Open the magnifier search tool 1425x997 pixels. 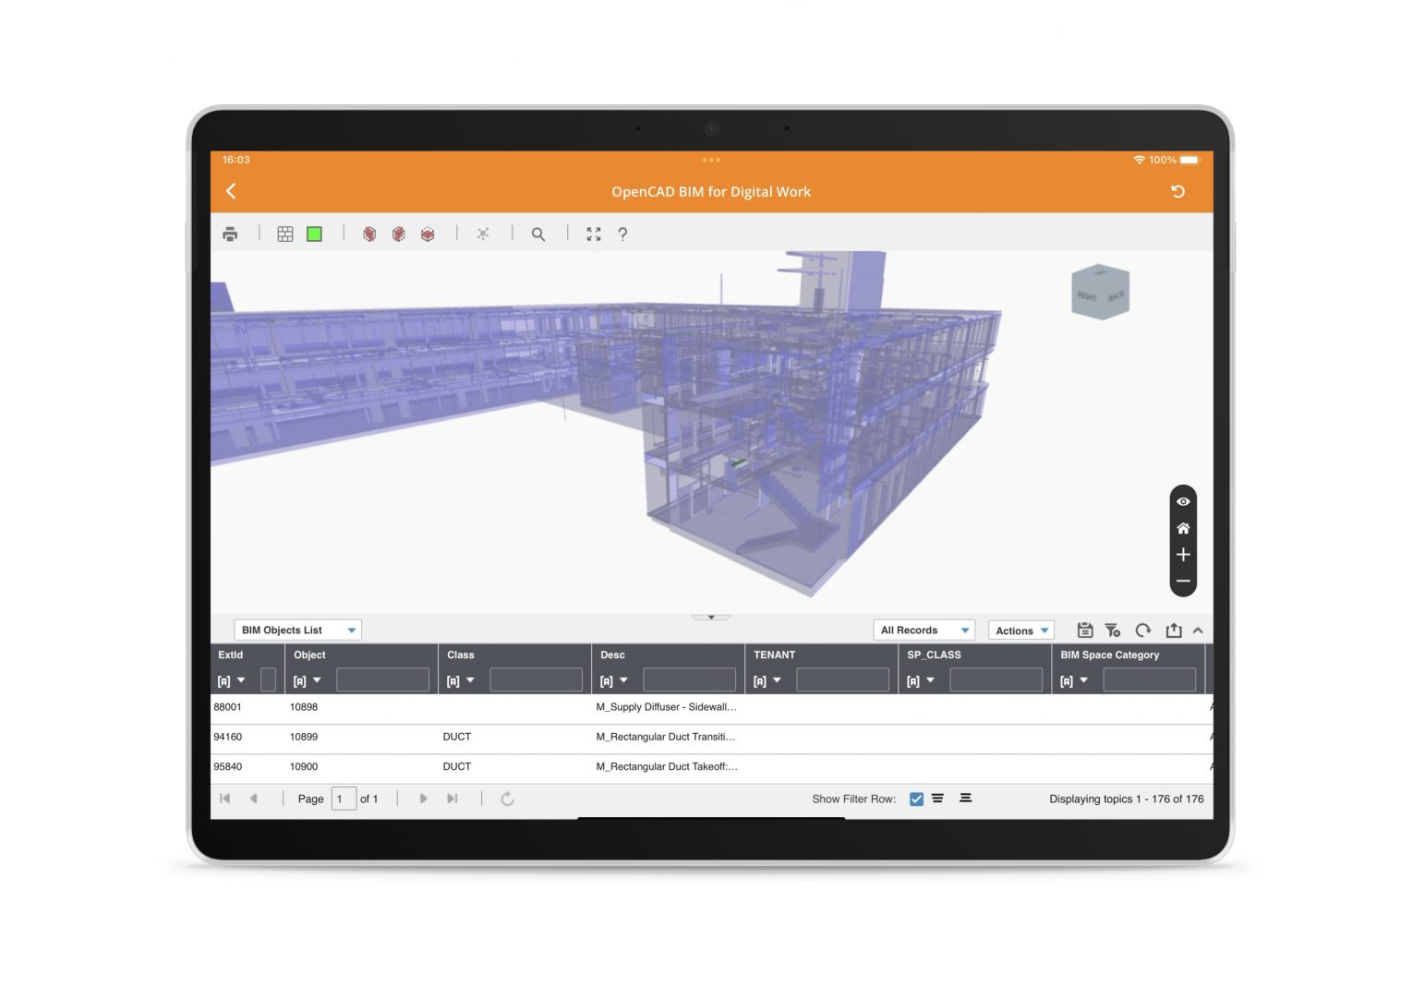click(538, 234)
